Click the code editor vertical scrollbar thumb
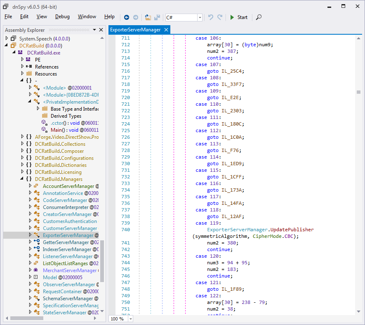The height and width of the screenshot is (325, 365). 358,92
